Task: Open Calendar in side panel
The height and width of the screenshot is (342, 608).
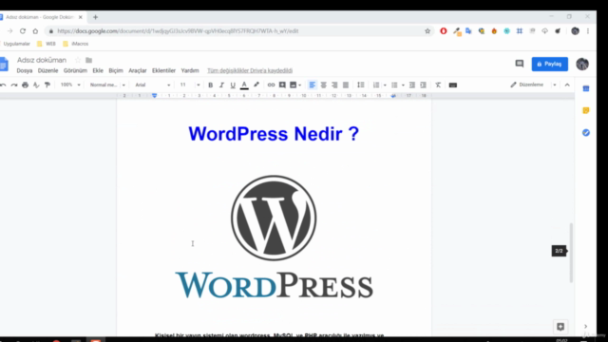Action: tap(586, 88)
